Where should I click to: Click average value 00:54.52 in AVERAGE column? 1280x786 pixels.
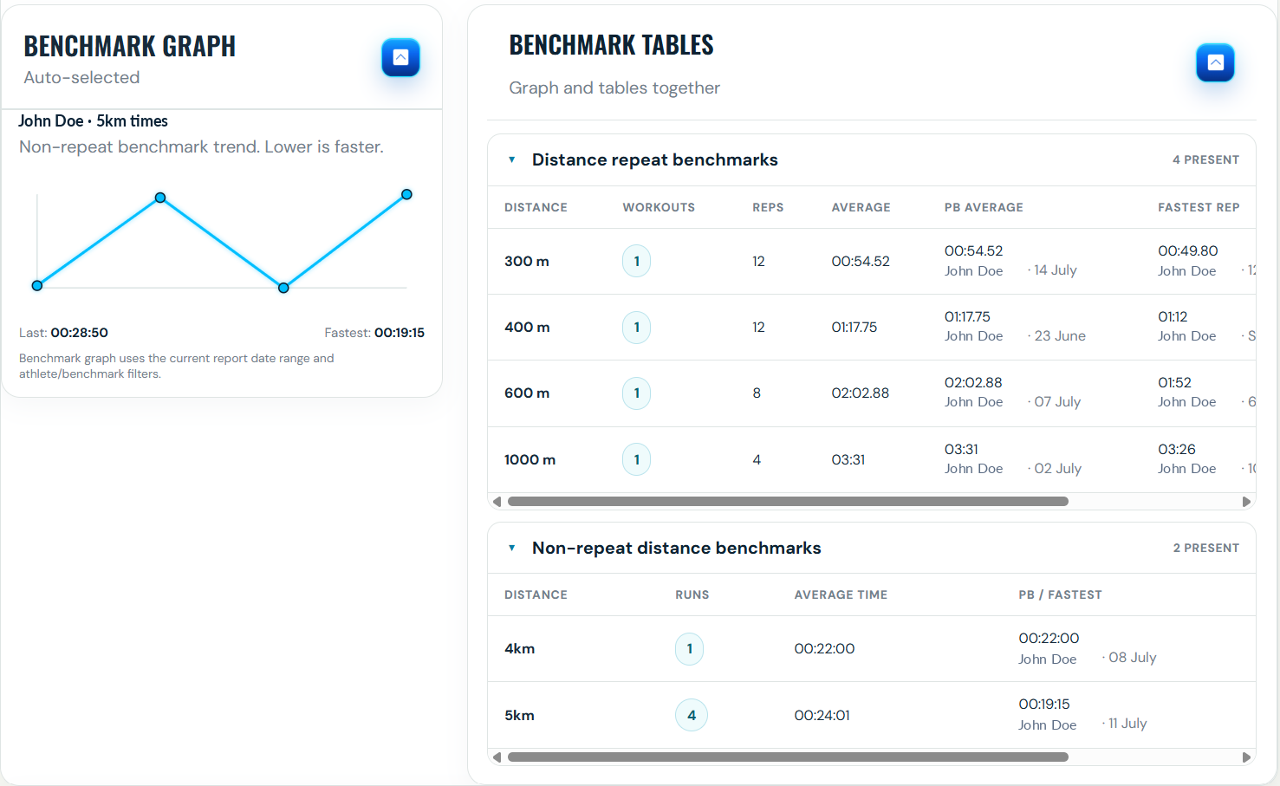(x=861, y=261)
